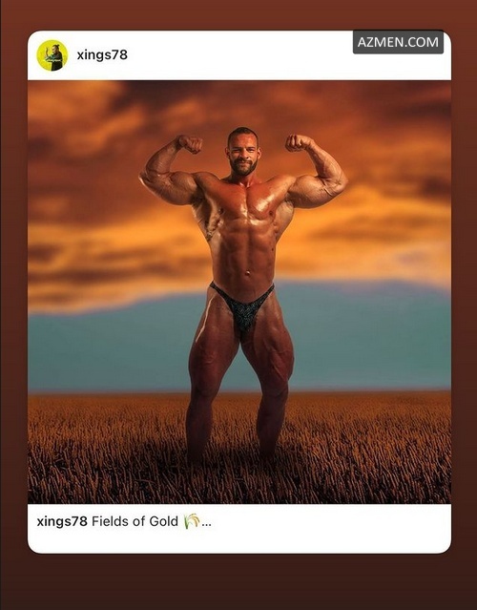Click the AZMEN.COM watermark label
The height and width of the screenshot is (610, 477).
point(398,42)
